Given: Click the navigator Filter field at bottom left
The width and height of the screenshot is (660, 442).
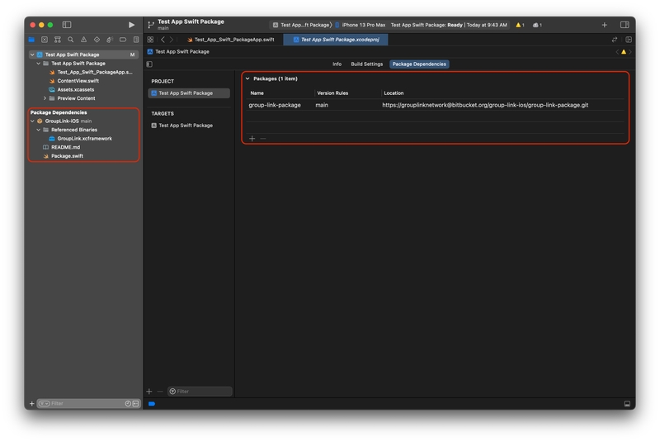Looking at the screenshot, I should (x=82, y=403).
